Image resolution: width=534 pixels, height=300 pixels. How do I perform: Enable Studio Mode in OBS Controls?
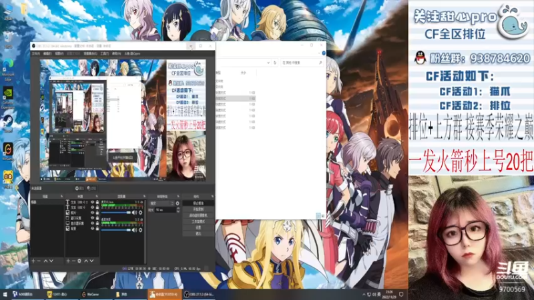pyautogui.click(x=198, y=221)
